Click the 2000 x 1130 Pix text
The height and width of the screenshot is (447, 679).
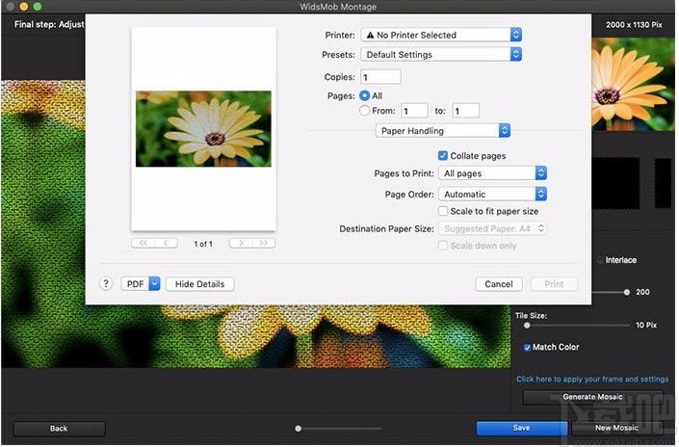[634, 25]
